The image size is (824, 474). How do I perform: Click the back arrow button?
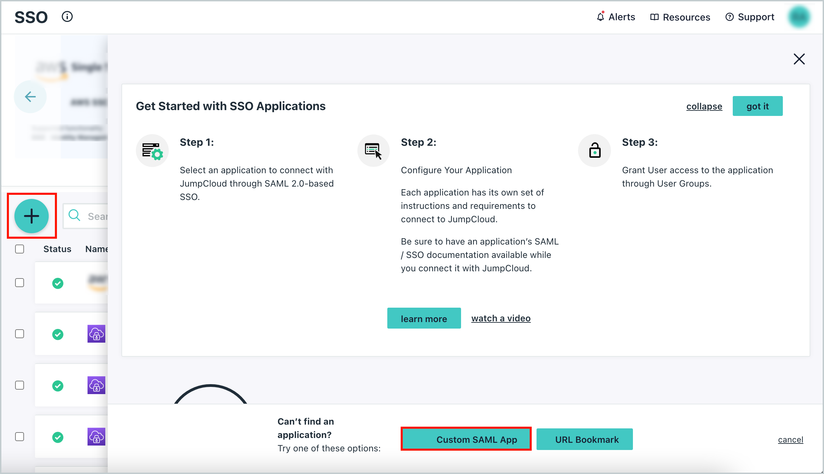[30, 97]
